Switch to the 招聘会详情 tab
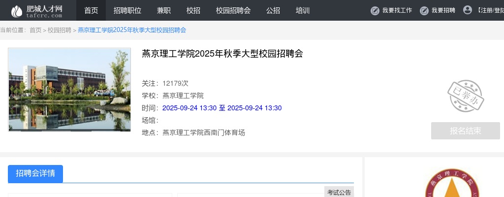Screen dimensions: 504x197 click(x=35, y=173)
